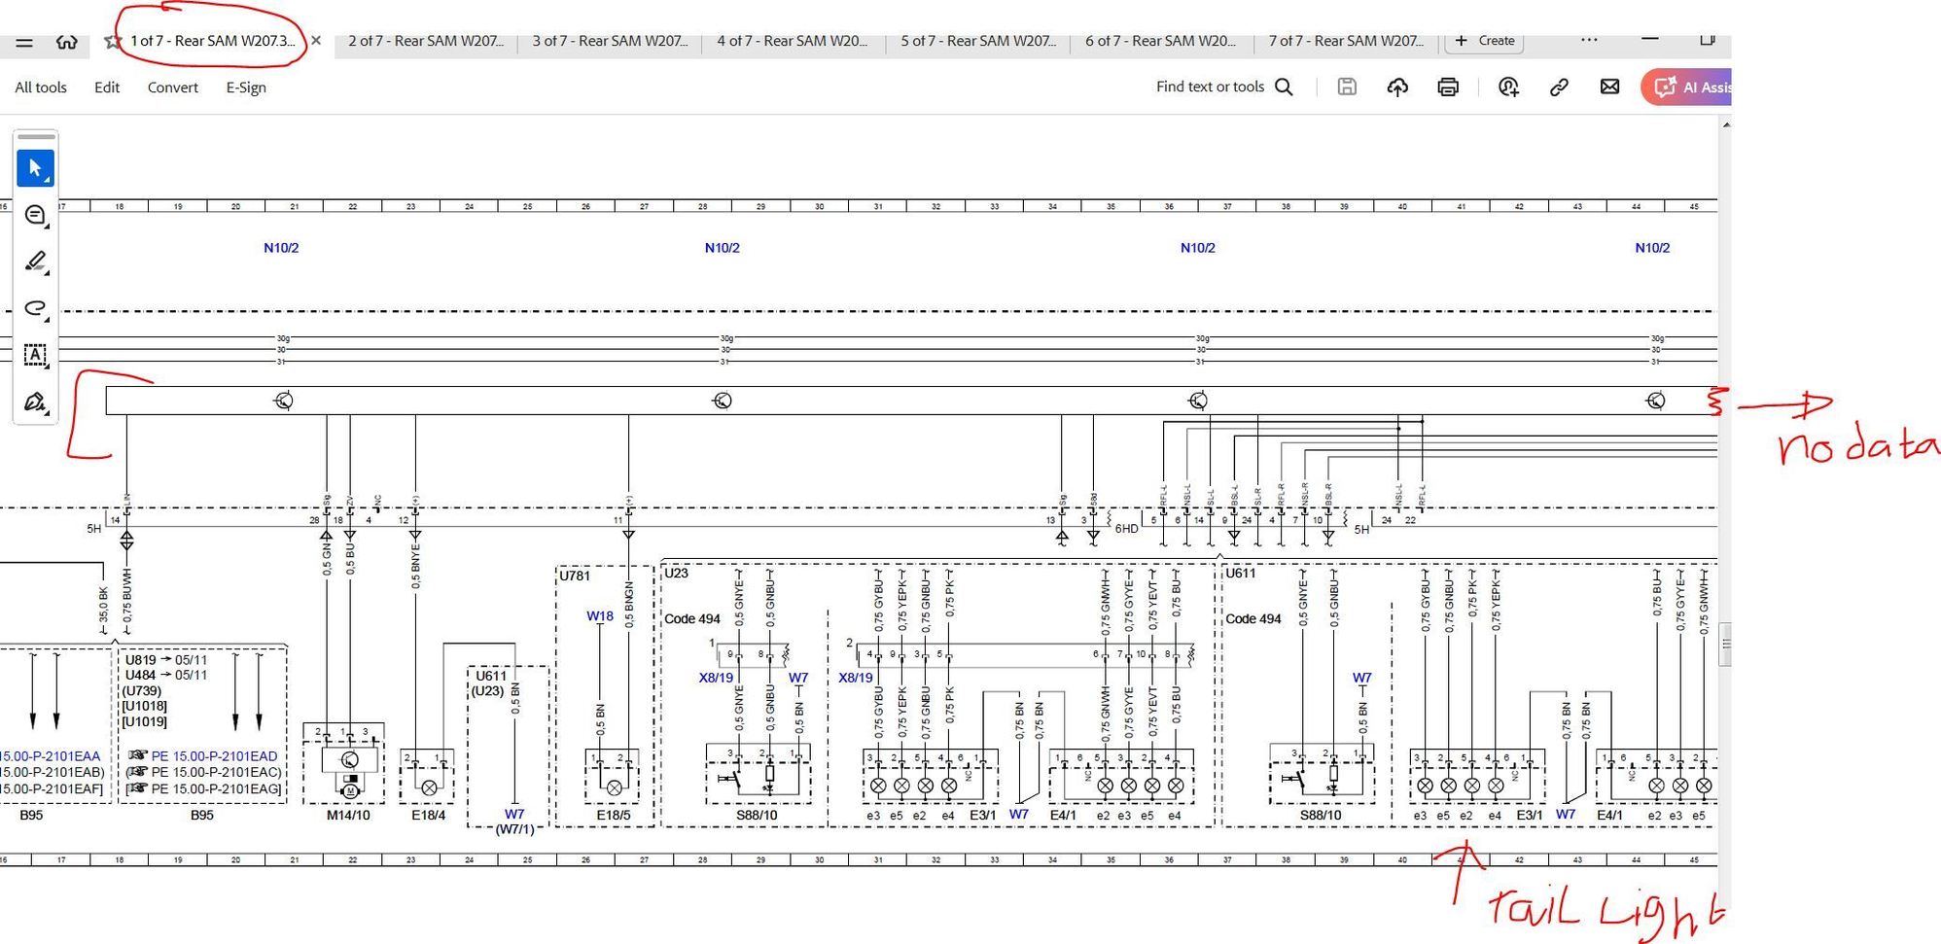
Task: Select the highlighter tool
Action: (35, 262)
